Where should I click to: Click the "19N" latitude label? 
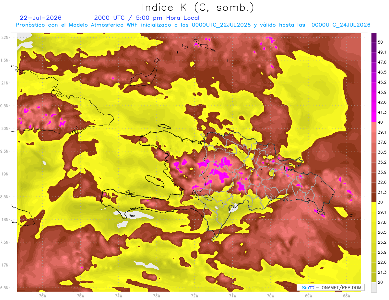[x=5, y=174]
